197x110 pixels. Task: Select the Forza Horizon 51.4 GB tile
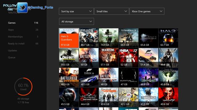[148, 58]
